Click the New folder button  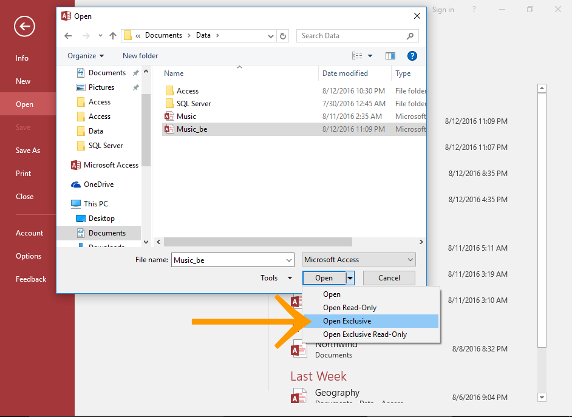[x=140, y=56]
